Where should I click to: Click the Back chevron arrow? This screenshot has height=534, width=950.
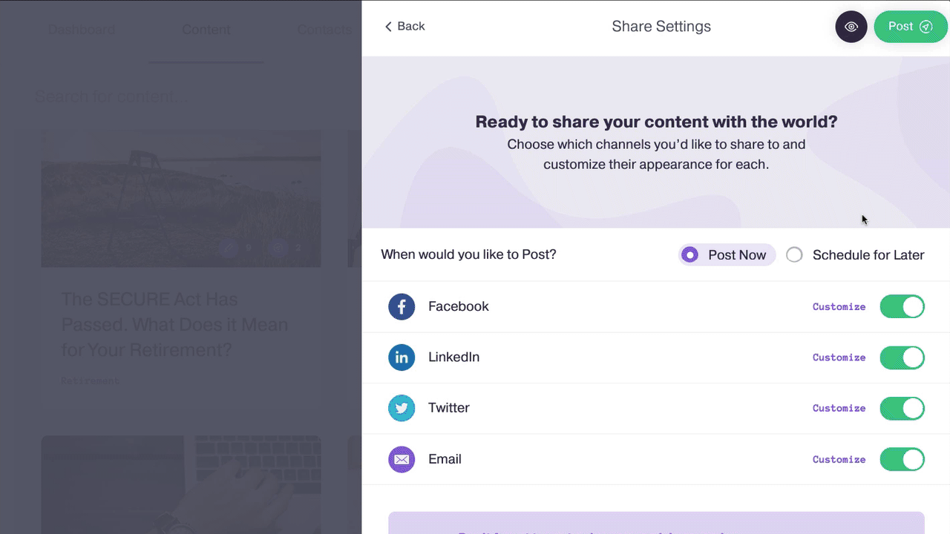click(x=388, y=27)
